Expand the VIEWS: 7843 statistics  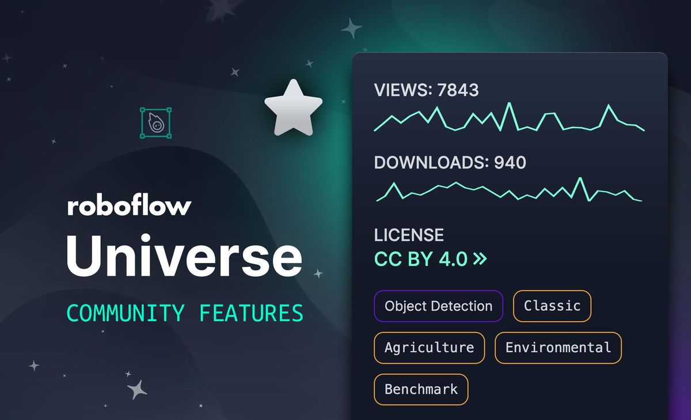(x=427, y=90)
